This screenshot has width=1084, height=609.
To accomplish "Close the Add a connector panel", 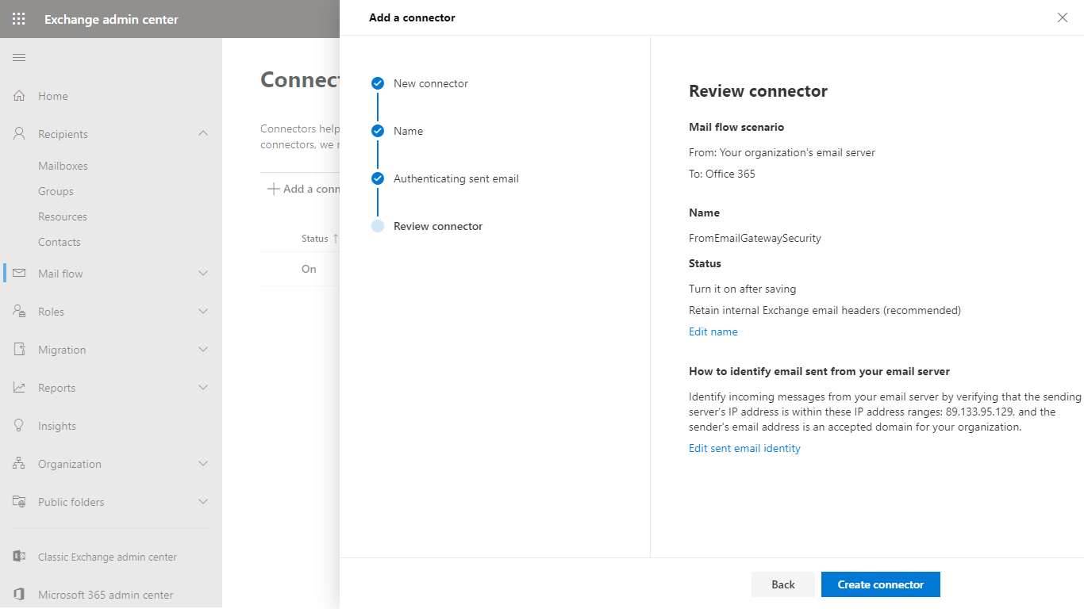I will tap(1063, 17).
